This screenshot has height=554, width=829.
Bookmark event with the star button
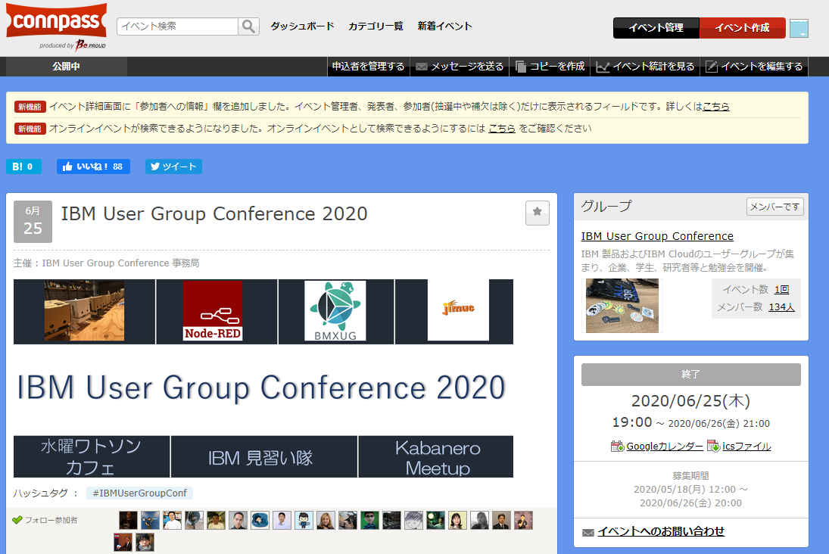[537, 213]
